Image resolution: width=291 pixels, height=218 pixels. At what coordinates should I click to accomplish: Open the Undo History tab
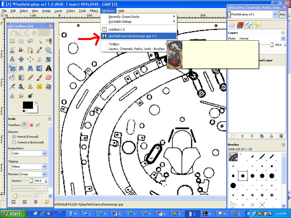click(257, 25)
